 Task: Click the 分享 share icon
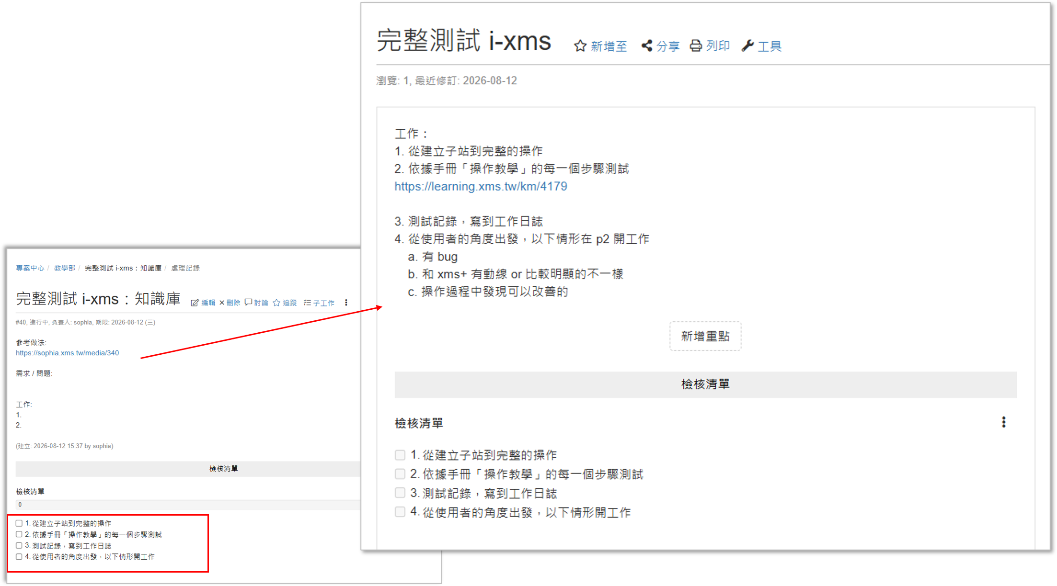(x=647, y=45)
